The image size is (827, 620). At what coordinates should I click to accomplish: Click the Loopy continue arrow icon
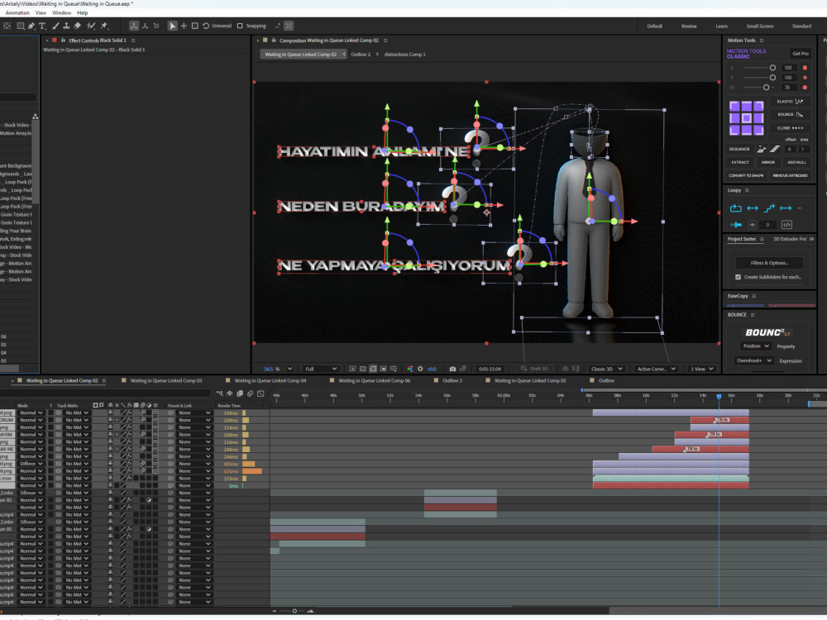click(x=786, y=208)
